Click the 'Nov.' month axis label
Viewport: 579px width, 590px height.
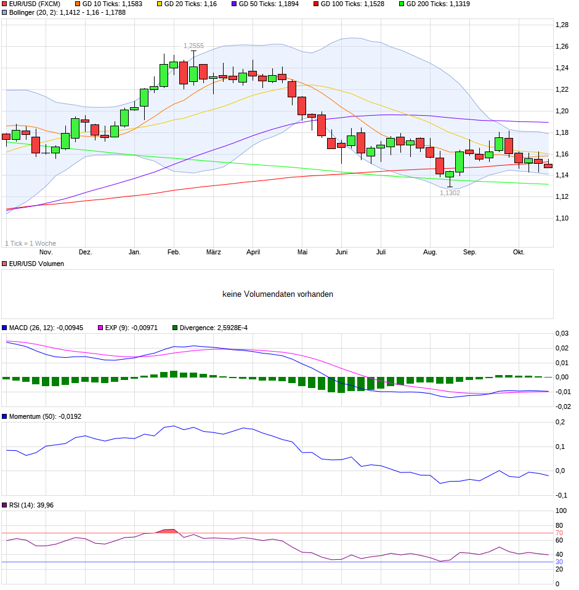[46, 253]
